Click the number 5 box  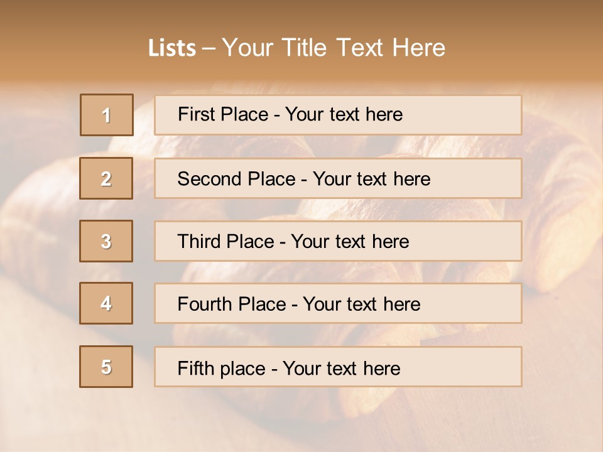pyautogui.click(x=106, y=367)
